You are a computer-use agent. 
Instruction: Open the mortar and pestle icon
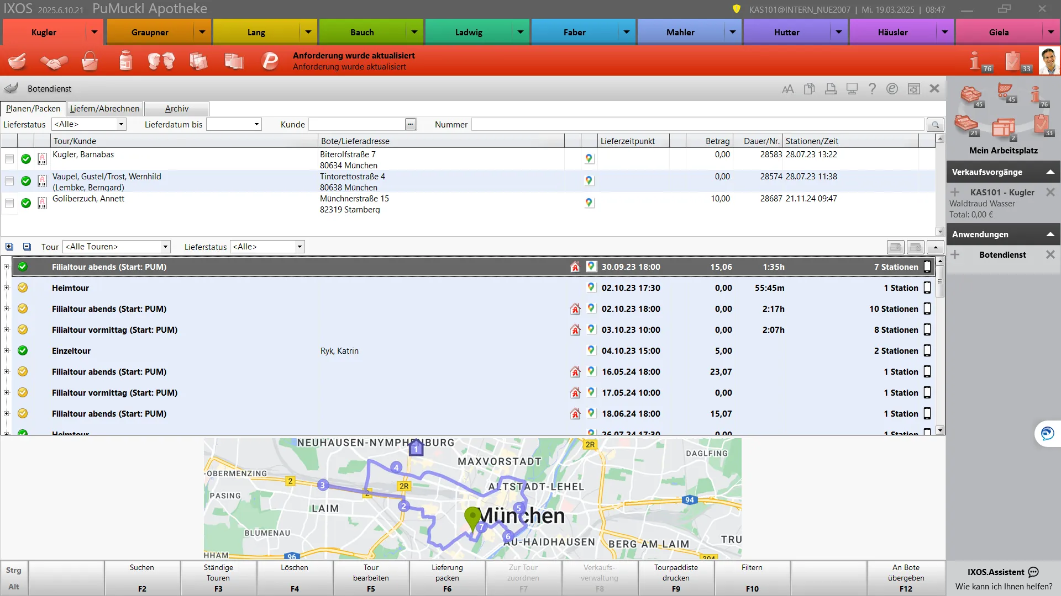pos(17,61)
